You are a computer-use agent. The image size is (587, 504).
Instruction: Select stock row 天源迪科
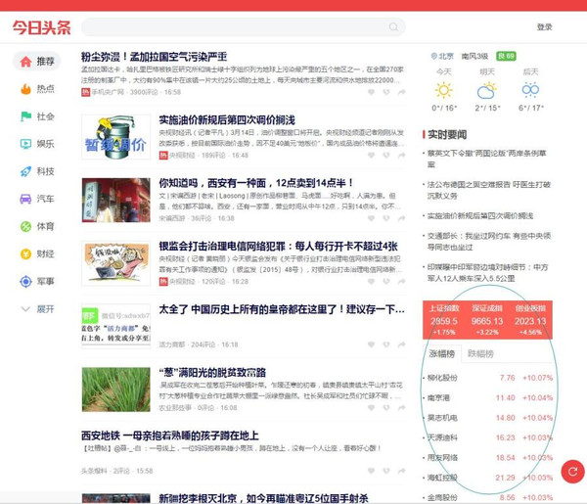(488, 437)
